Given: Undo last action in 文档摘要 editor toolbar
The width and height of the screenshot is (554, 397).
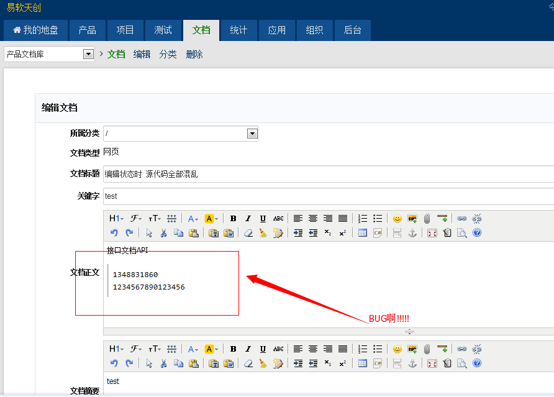Looking at the screenshot, I should coord(114,363).
